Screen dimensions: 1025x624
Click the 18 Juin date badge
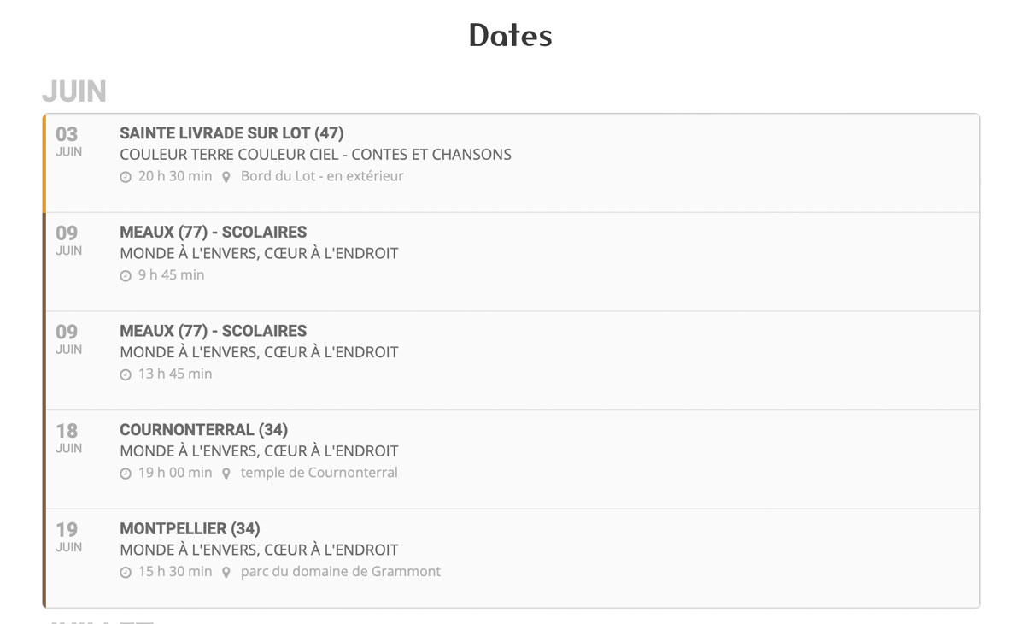coord(67,438)
